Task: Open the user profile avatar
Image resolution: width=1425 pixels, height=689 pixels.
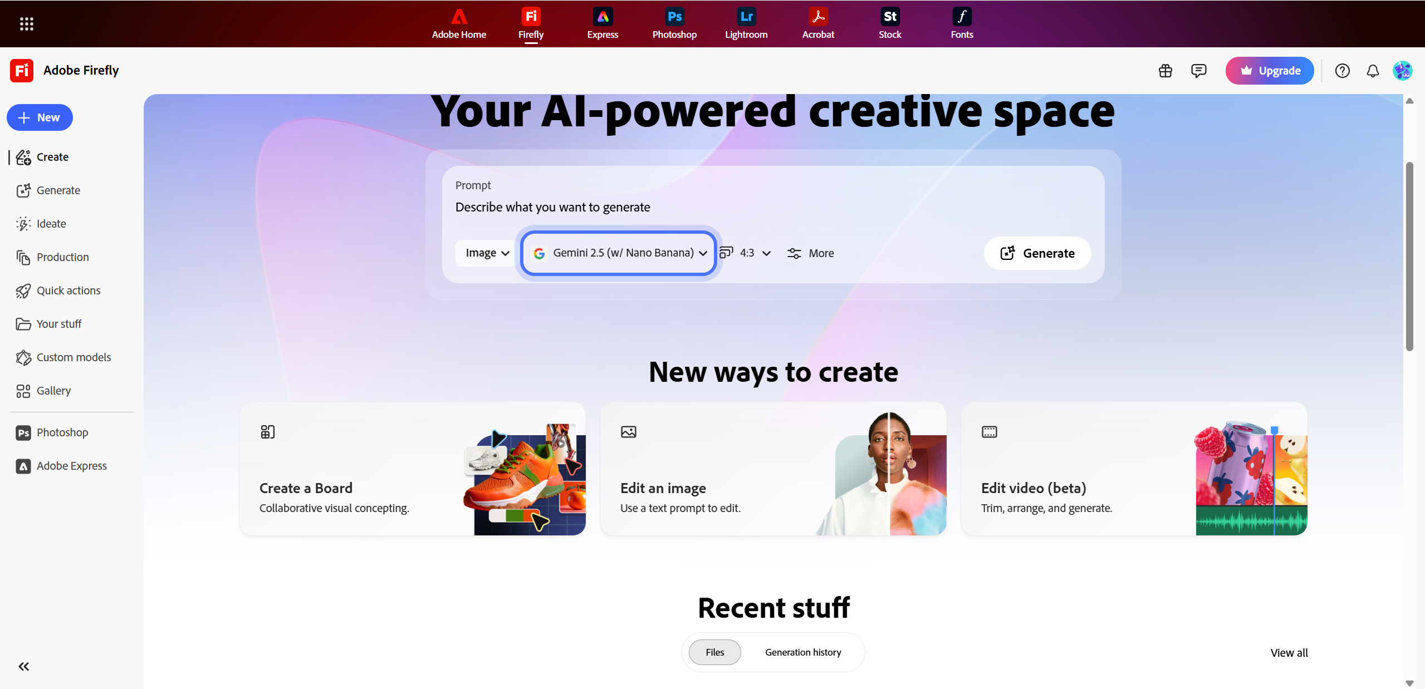Action: tap(1402, 71)
